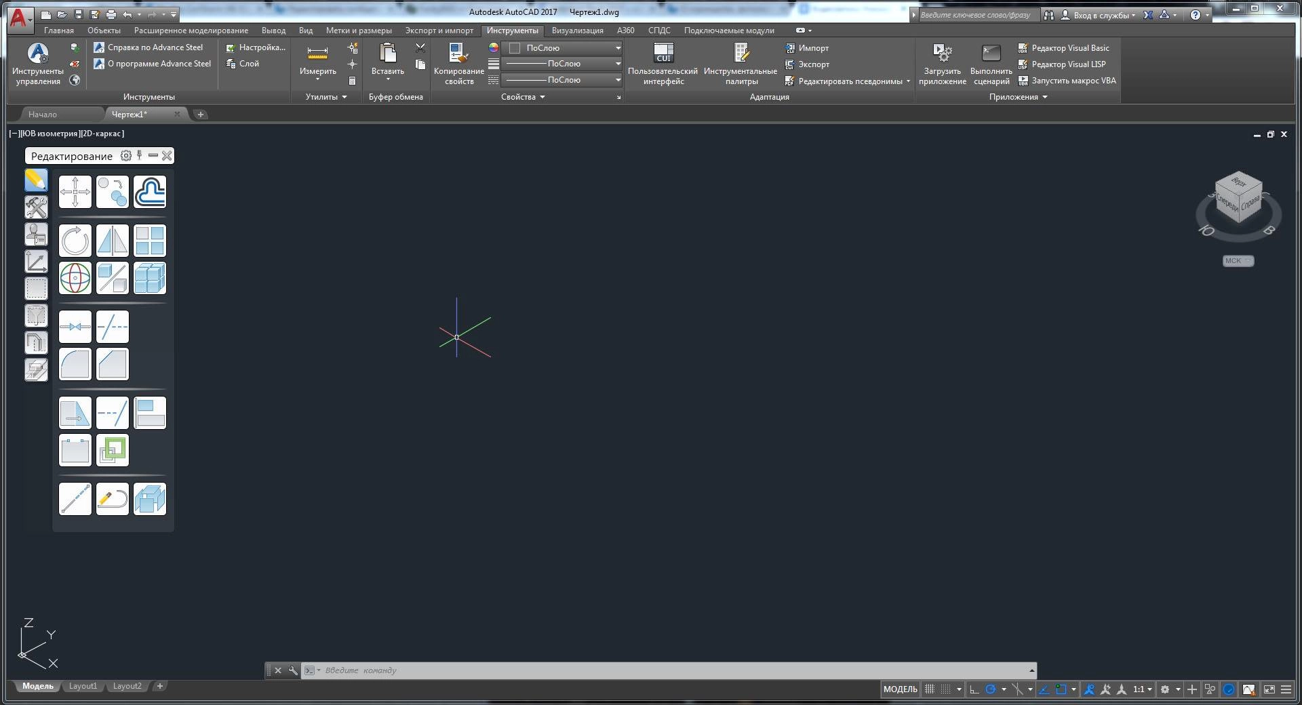The width and height of the screenshot is (1302, 705).
Task: Expand the Утилиты panel
Action: tap(326, 97)
